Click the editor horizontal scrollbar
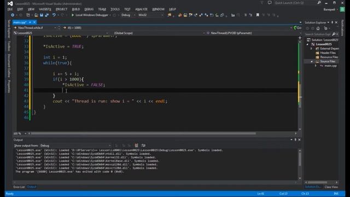The width and height of the screenshot is (350, 197). (143, 134)
